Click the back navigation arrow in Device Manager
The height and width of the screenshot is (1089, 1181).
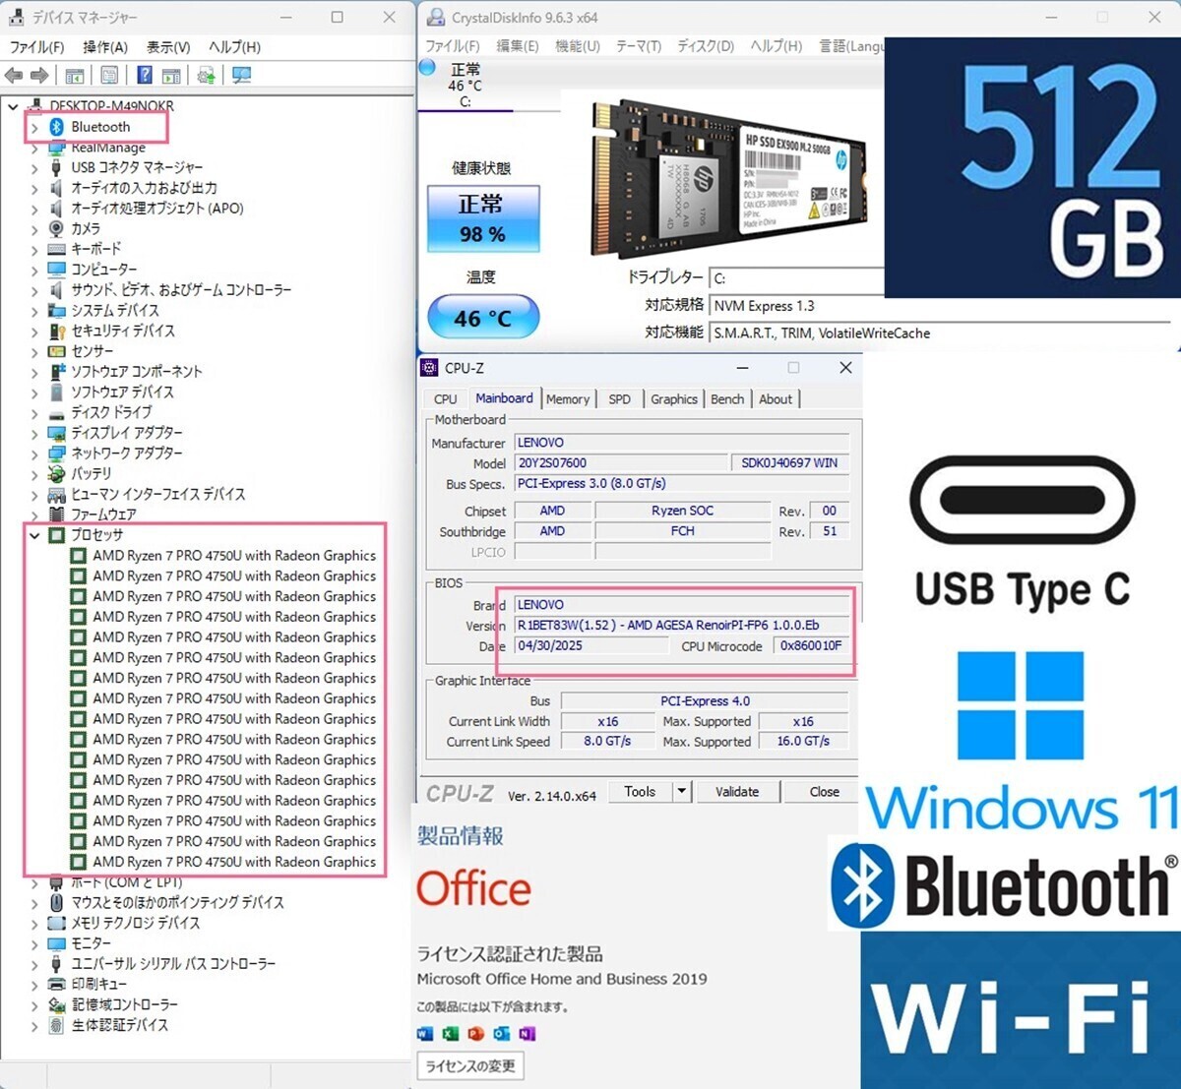coord(13,75)
